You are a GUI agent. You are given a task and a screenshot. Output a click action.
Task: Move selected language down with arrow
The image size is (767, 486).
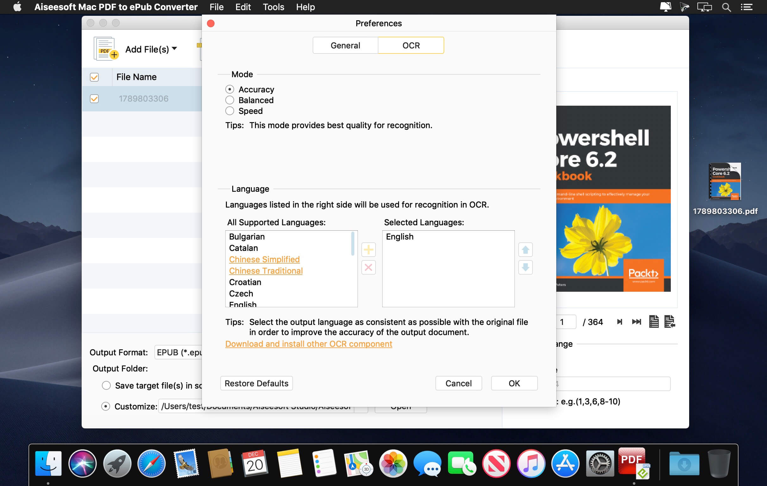525,267
